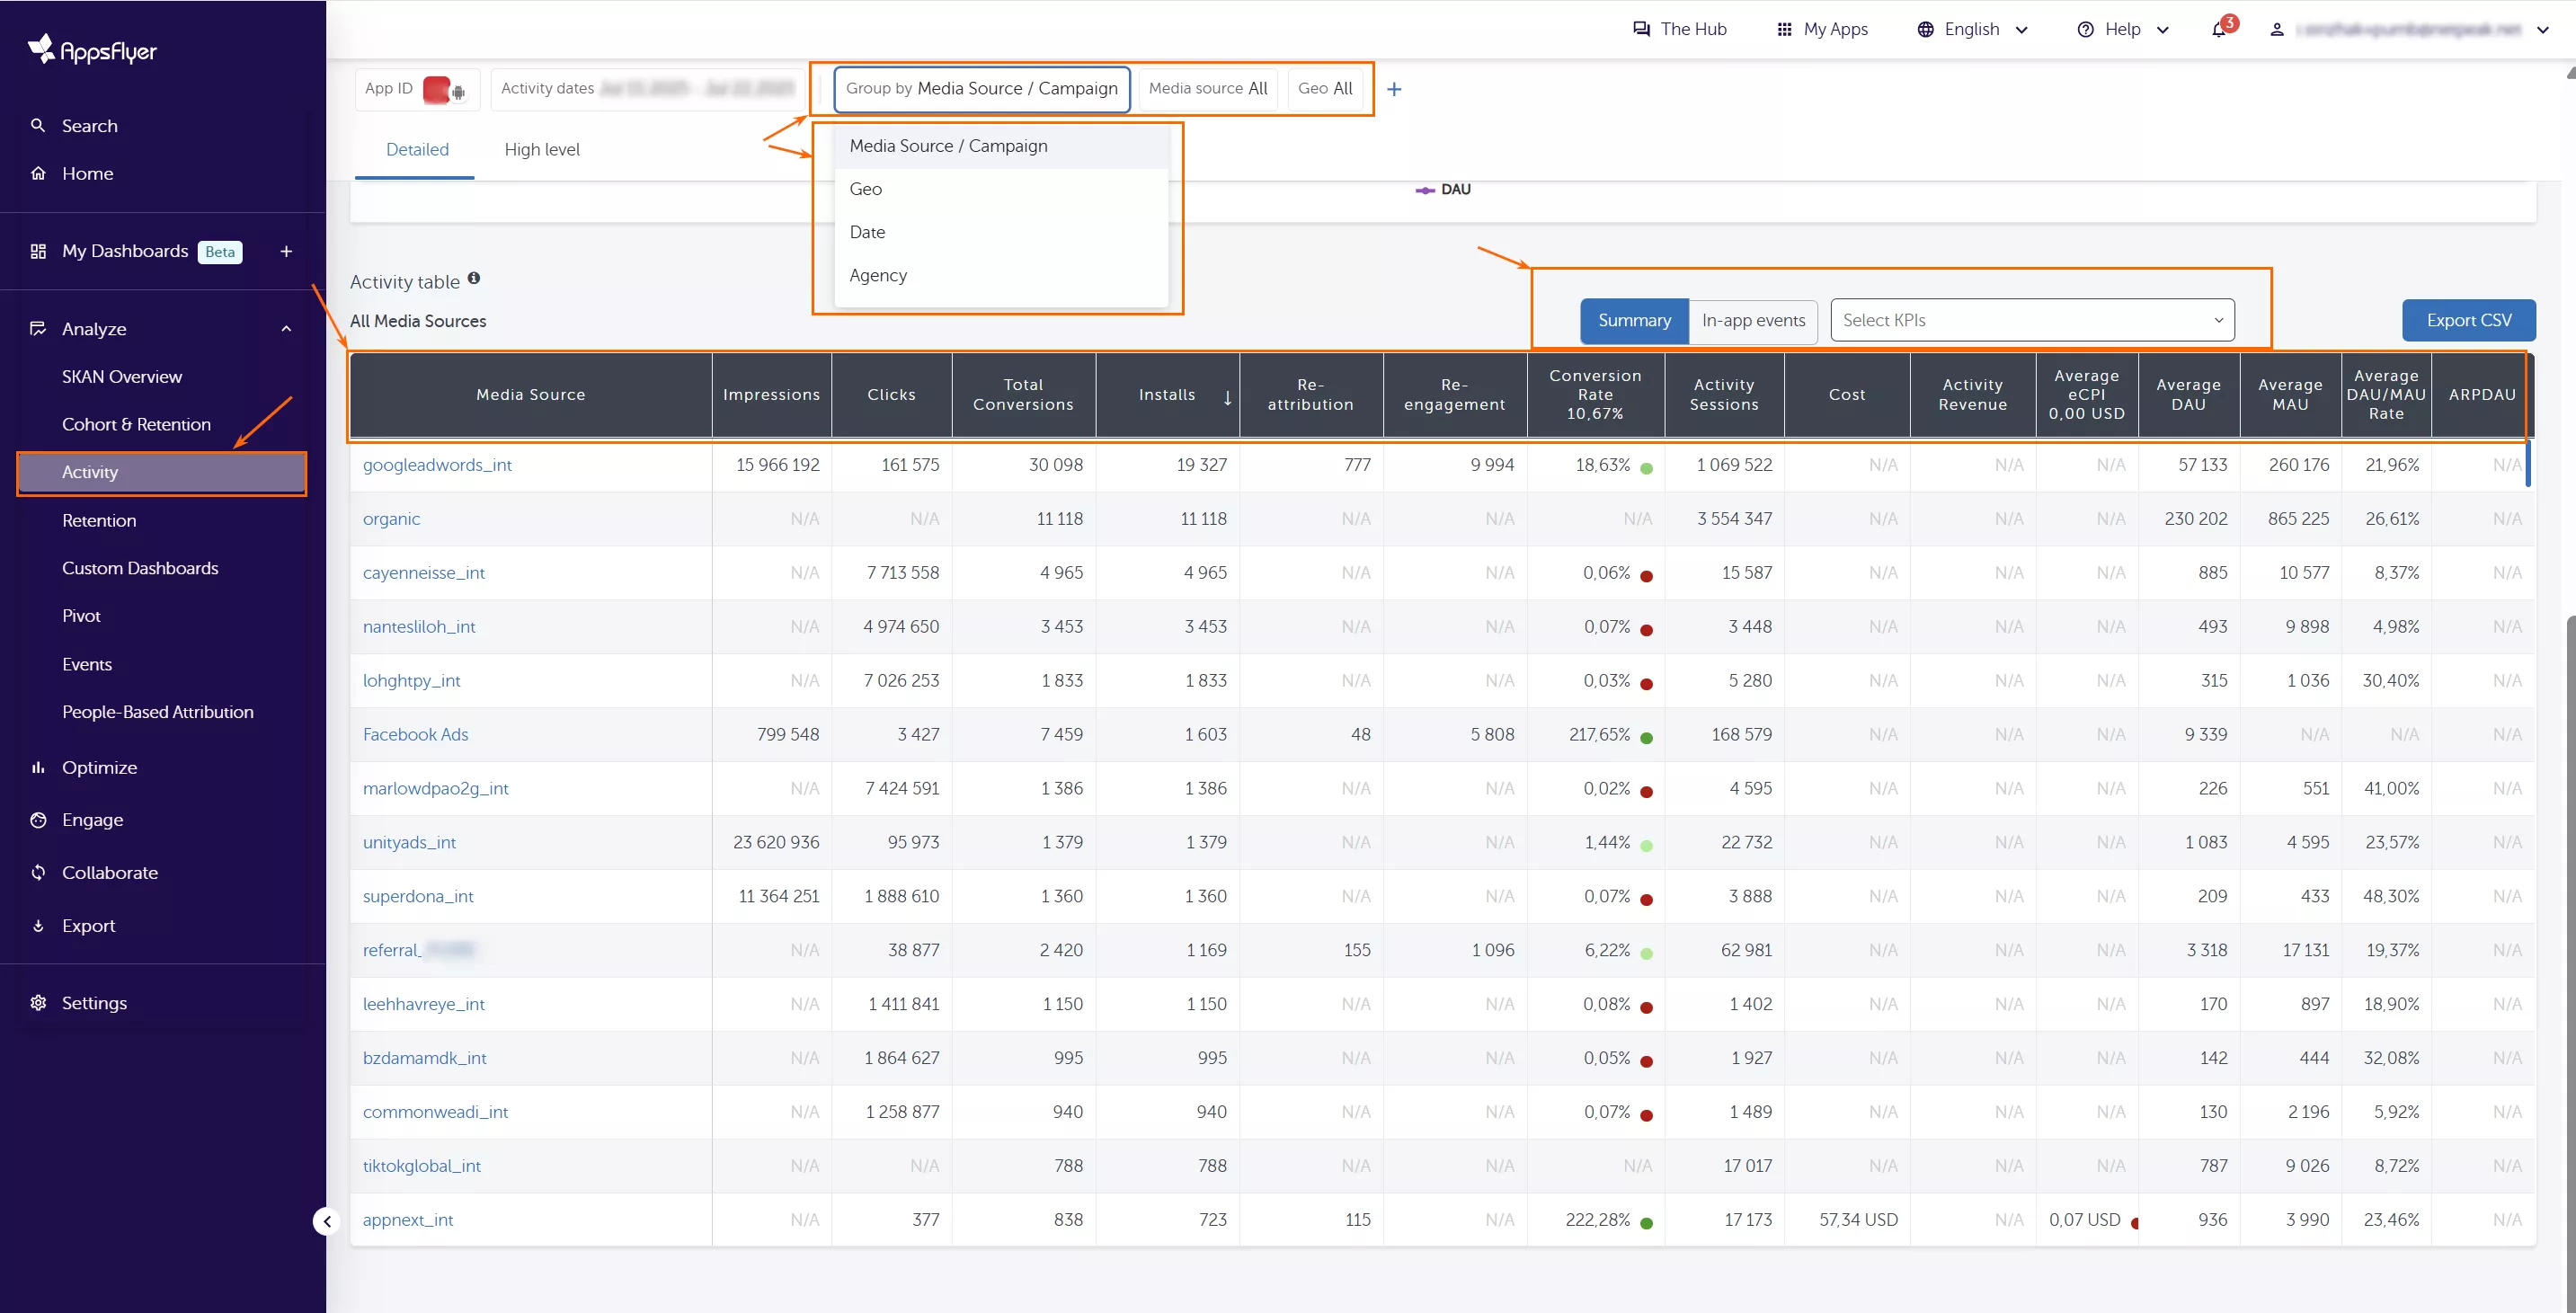This screenshot has width=2576, height=1313.
Task: Choose Date in the group by list
Action: coord(1001,232)
